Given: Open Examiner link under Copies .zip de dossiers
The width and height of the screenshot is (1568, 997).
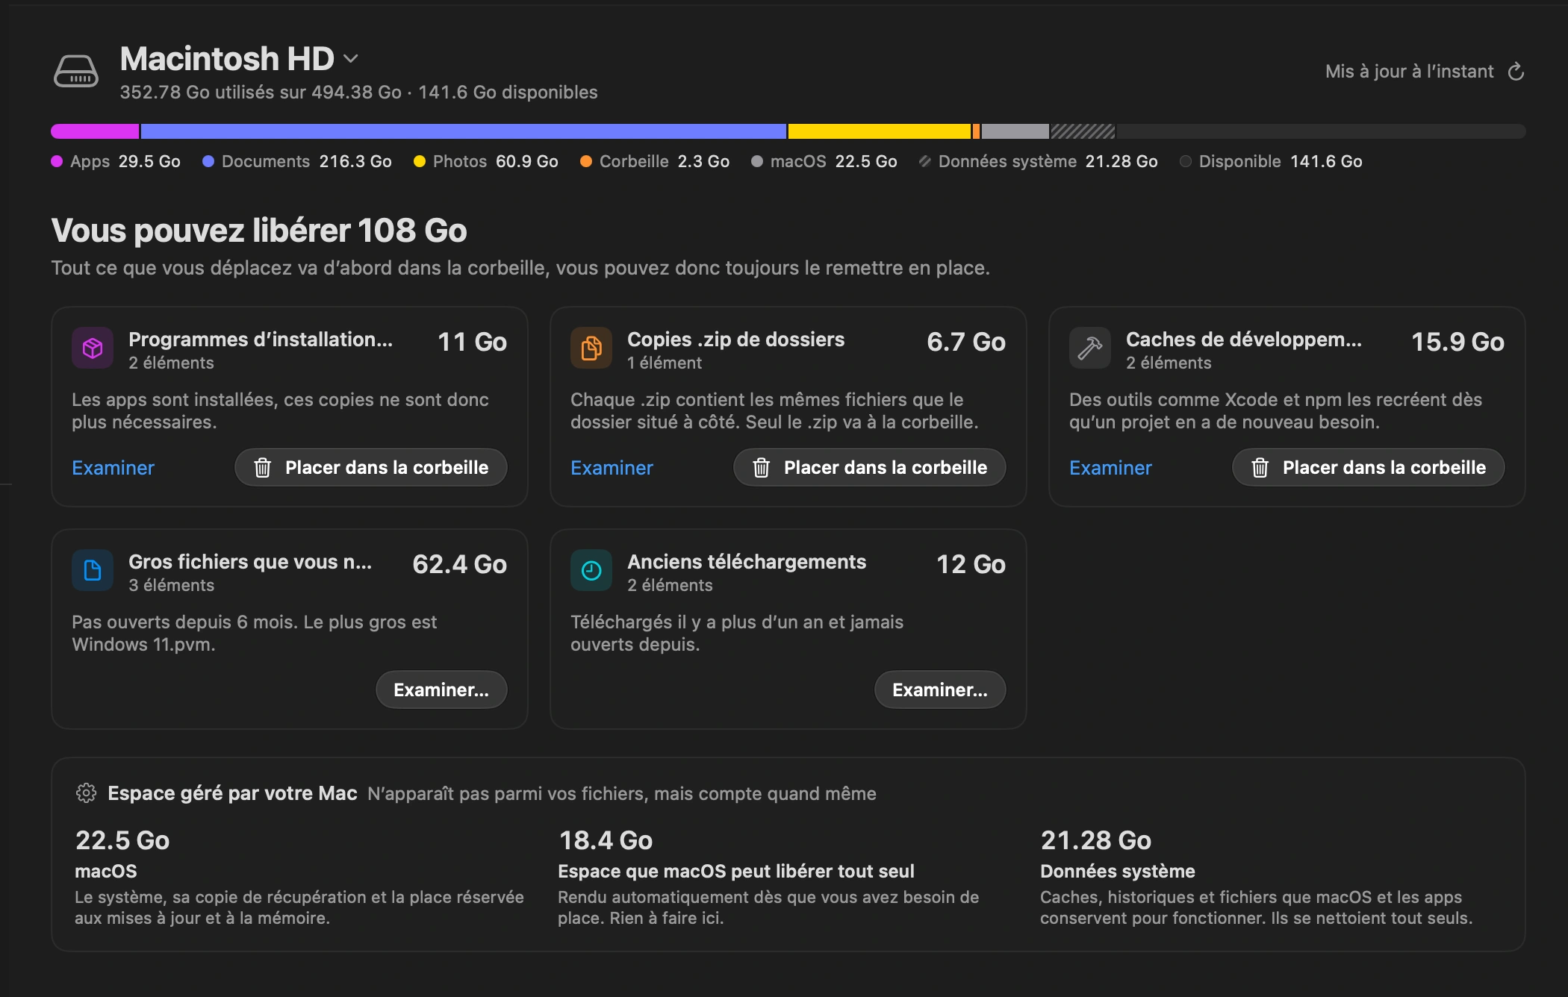Looking at the screenshot, I should tap(612, 468).
